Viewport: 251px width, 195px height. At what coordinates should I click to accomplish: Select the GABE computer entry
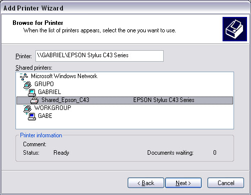(x=45, y=116)
